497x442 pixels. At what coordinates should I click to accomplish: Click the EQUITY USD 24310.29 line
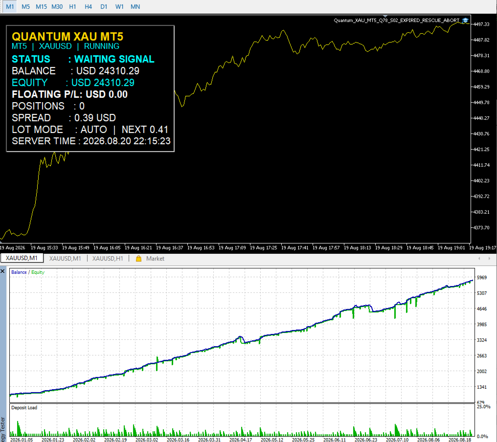pos(73,83)
